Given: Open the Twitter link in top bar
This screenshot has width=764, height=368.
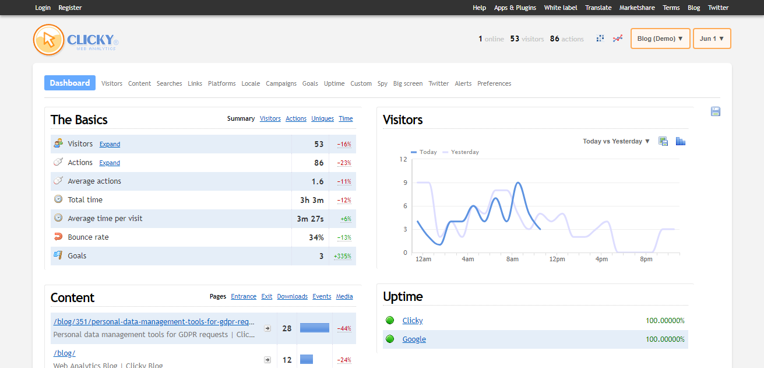Looking at the screenshot, I should tap(719, 8).
